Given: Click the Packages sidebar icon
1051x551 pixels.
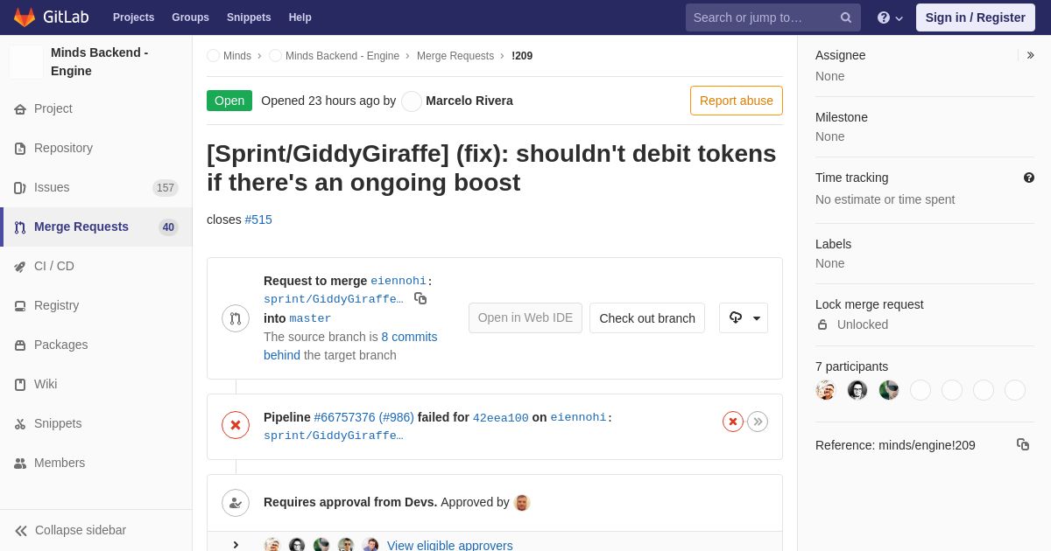Looking at the screenshot, I should (x=20, y=345).
